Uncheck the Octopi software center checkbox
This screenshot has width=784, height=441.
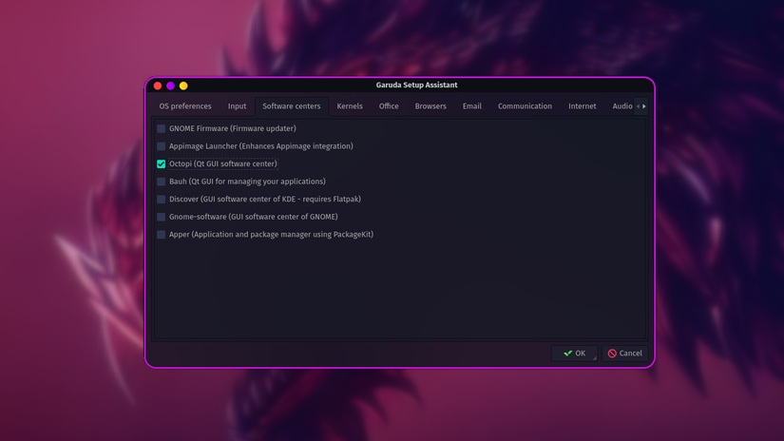(x=161, y=164)
